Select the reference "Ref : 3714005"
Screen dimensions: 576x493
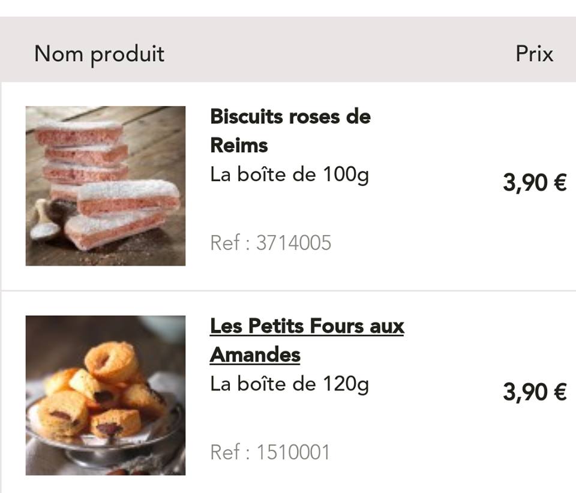(x=271, y=243)
